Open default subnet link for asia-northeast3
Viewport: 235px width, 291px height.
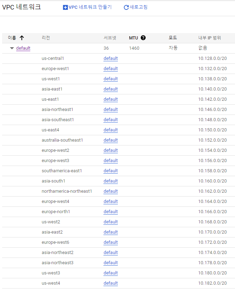[x=111, y=262]
